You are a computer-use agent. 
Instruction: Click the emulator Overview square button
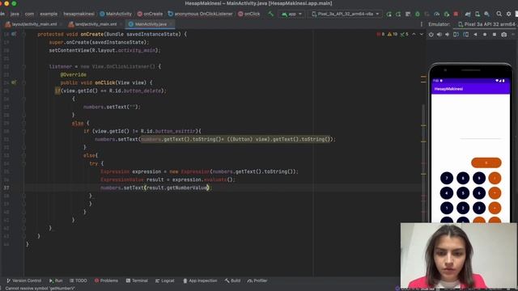pos(495,34)
